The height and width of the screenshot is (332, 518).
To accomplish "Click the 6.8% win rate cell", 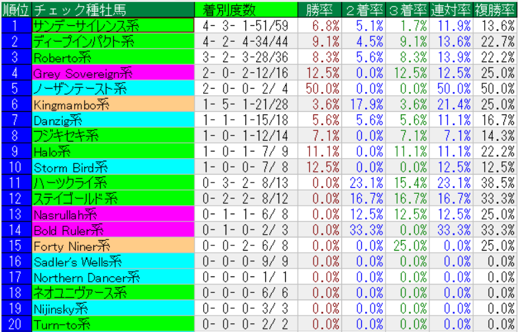I will coord(319,25).
